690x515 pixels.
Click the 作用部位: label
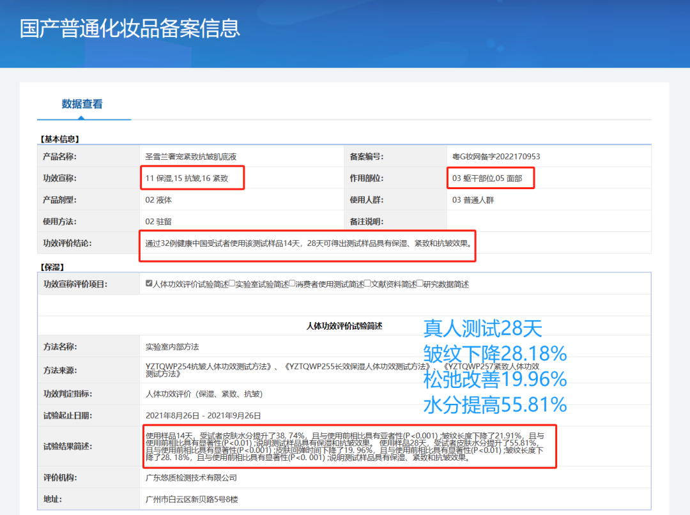(367, 178)
